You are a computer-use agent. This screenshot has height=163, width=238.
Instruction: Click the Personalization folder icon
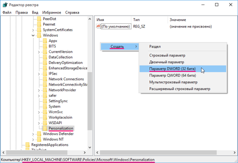tap(45, 128)
